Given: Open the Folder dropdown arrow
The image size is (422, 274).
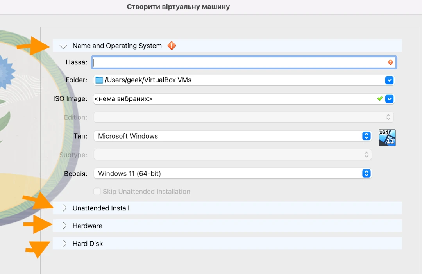Looking at the screenshot, I should tap(389, 80).
